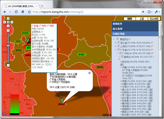Image resolution: width=164 pixels, height=119 pixels.
Task: Collapse the 越秀区 tree node
Action: tap(119, 57)
